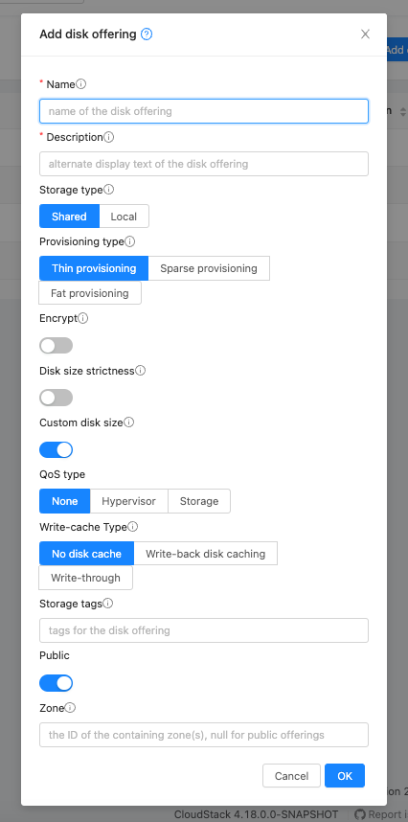408x822 pixels.
Task: Turn off the Public toggle
Action: [x=57, y=683]
